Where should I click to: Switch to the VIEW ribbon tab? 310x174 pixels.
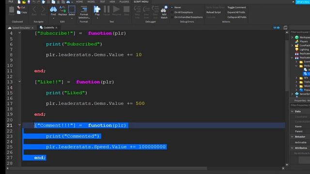coord(112,1)
